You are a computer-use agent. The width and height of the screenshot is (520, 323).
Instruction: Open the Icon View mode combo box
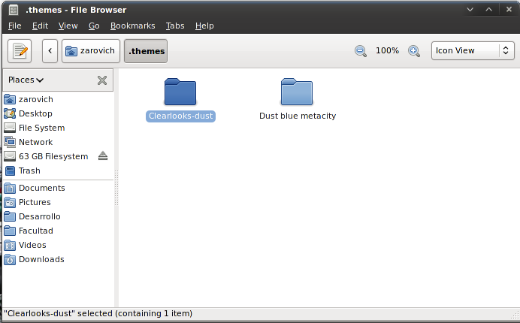pos(473,51)
